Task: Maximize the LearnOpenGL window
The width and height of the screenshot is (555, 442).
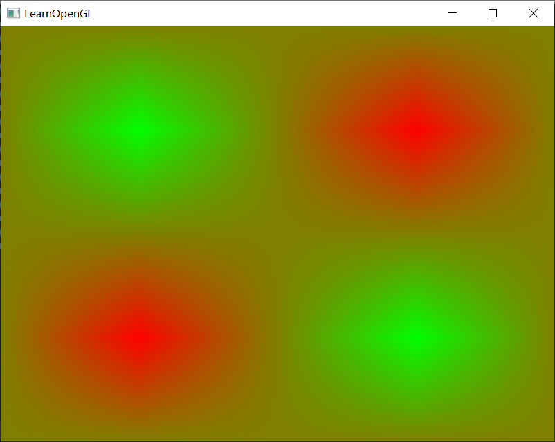Action: tap(493, 12)
